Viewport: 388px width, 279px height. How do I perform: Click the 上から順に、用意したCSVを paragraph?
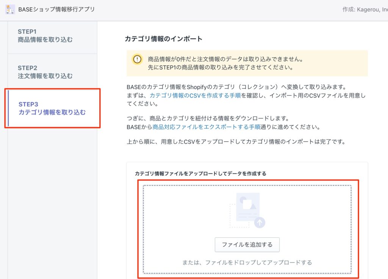(x=236, y=142)
